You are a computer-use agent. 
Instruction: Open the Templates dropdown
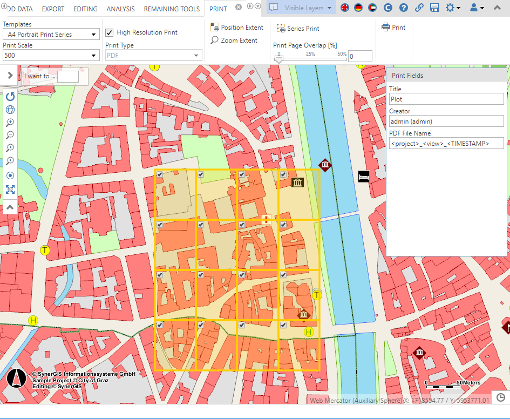click(51, 35)
